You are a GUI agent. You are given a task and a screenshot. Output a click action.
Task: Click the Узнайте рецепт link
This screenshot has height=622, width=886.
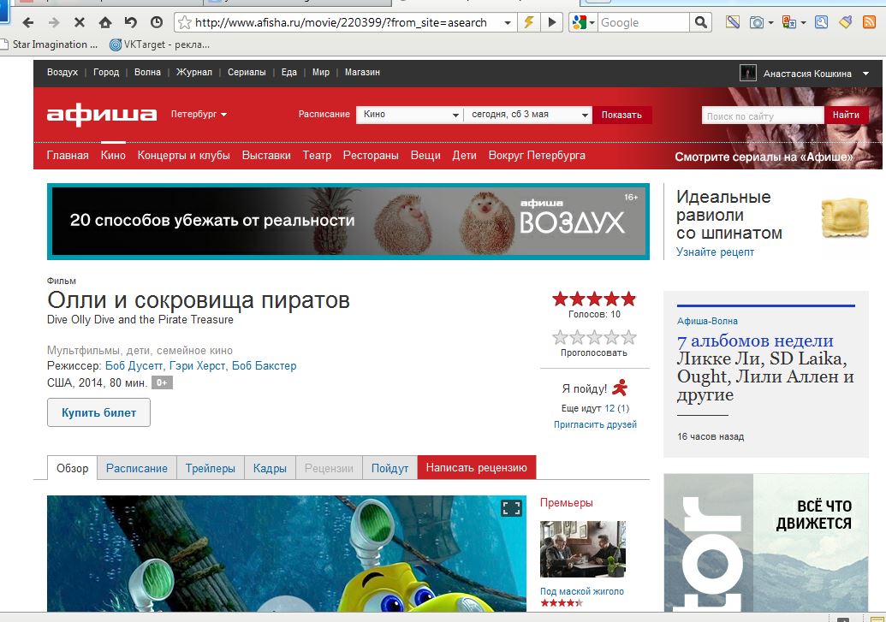[x=715, y=252]
